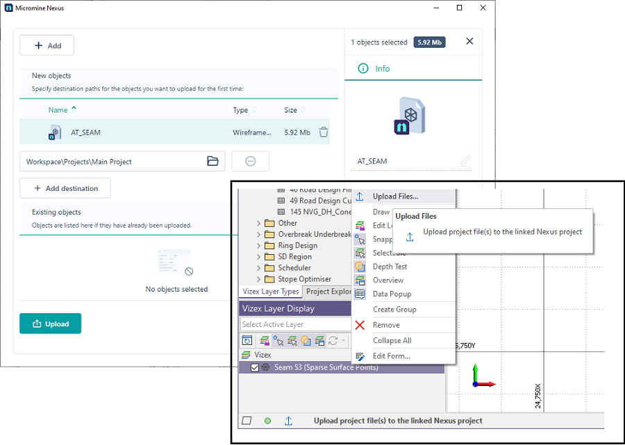Click the upload arrow icon in the status bar
The image size is (625, 445).
tap(289, 421)
